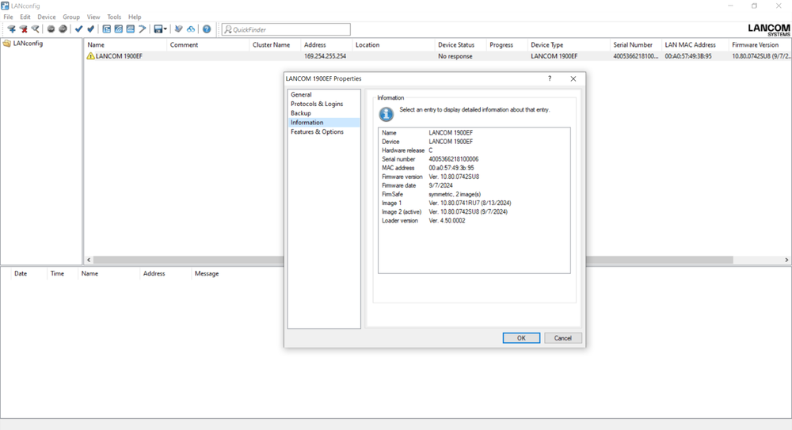The width and height of the screenshot is (792, 430).
Task: Select Protocols & Logins in the dialog list
Action: click(x=324, y=104)
